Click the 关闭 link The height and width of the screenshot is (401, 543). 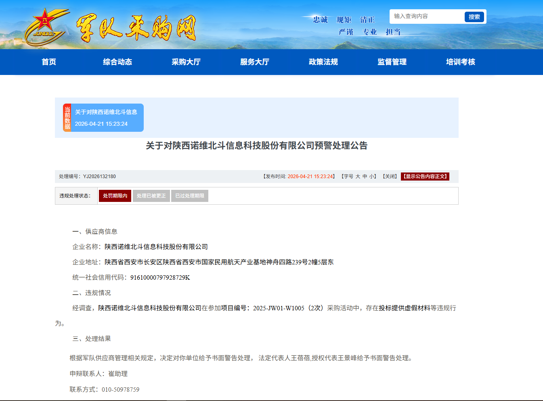(390, 177)
